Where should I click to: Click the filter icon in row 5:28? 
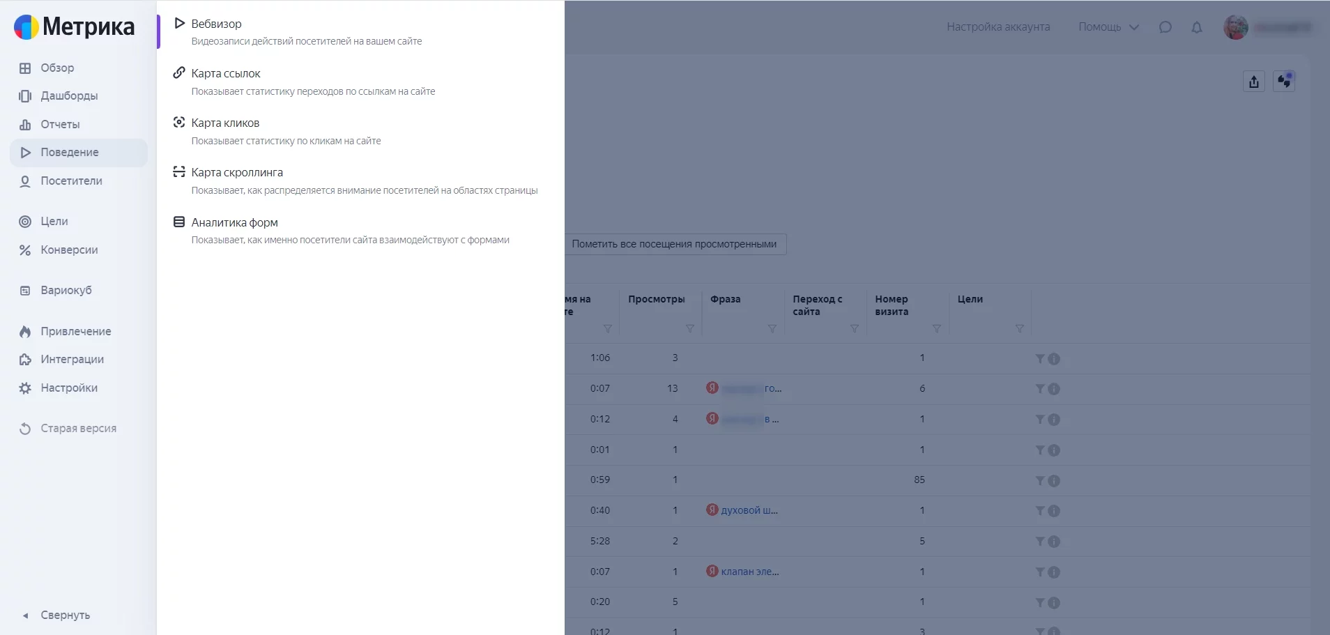click(x=1040, y=542)
